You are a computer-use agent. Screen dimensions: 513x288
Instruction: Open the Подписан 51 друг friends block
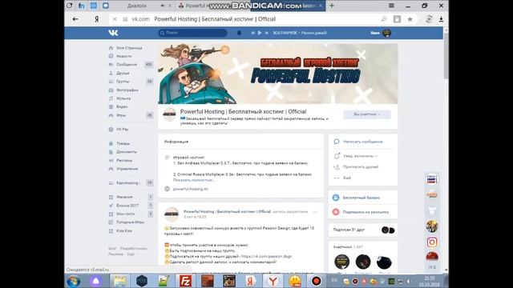click(x=363, y=230)
